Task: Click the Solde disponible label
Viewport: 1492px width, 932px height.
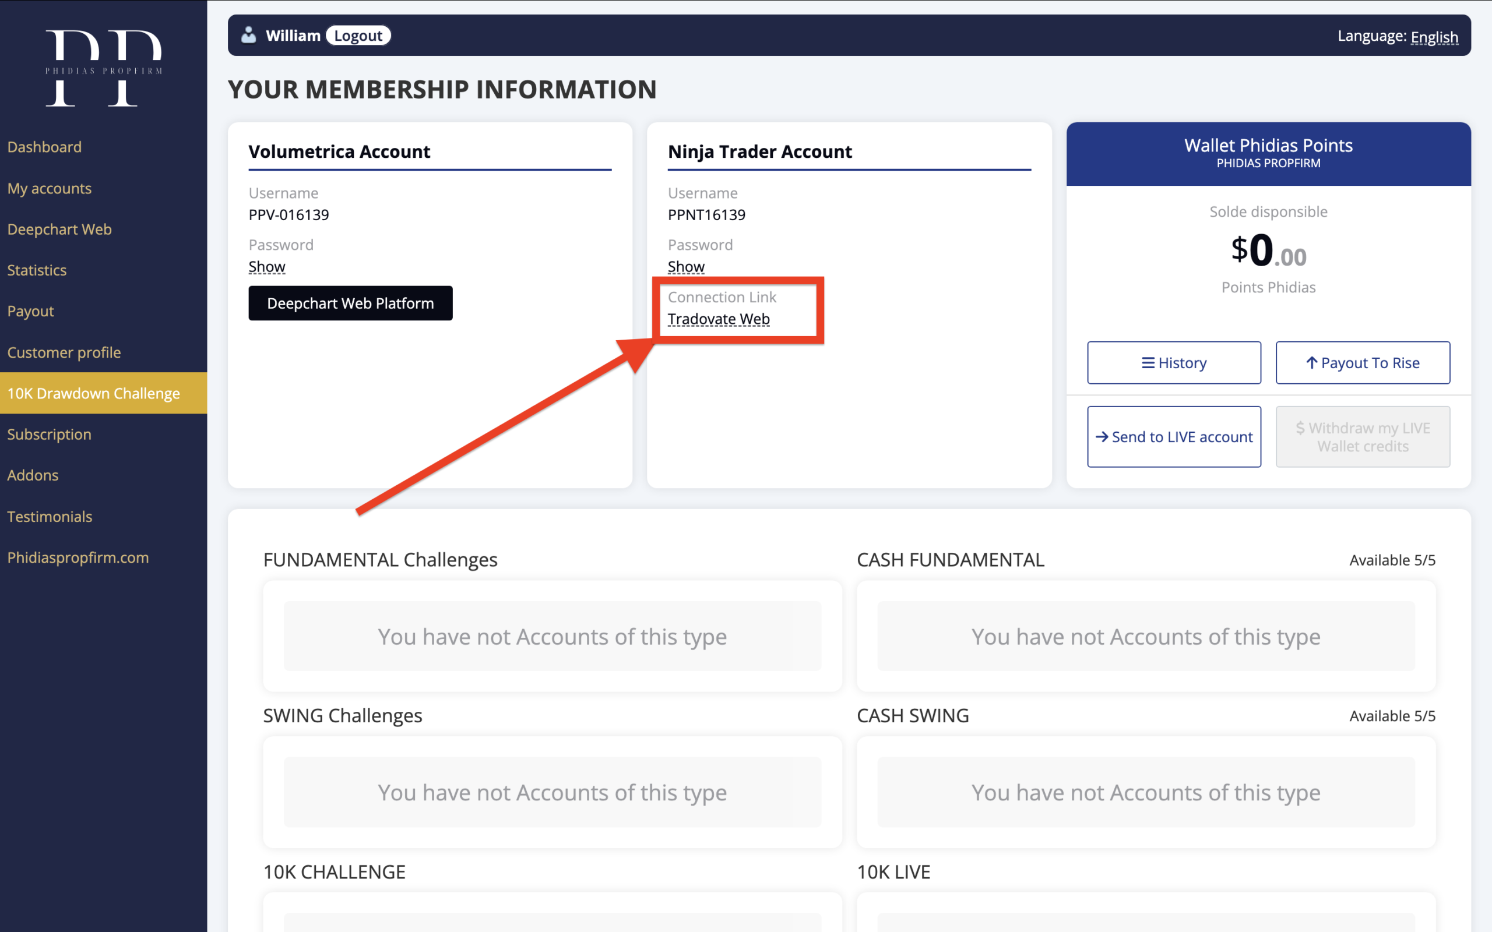Action: pos(1268,211)
